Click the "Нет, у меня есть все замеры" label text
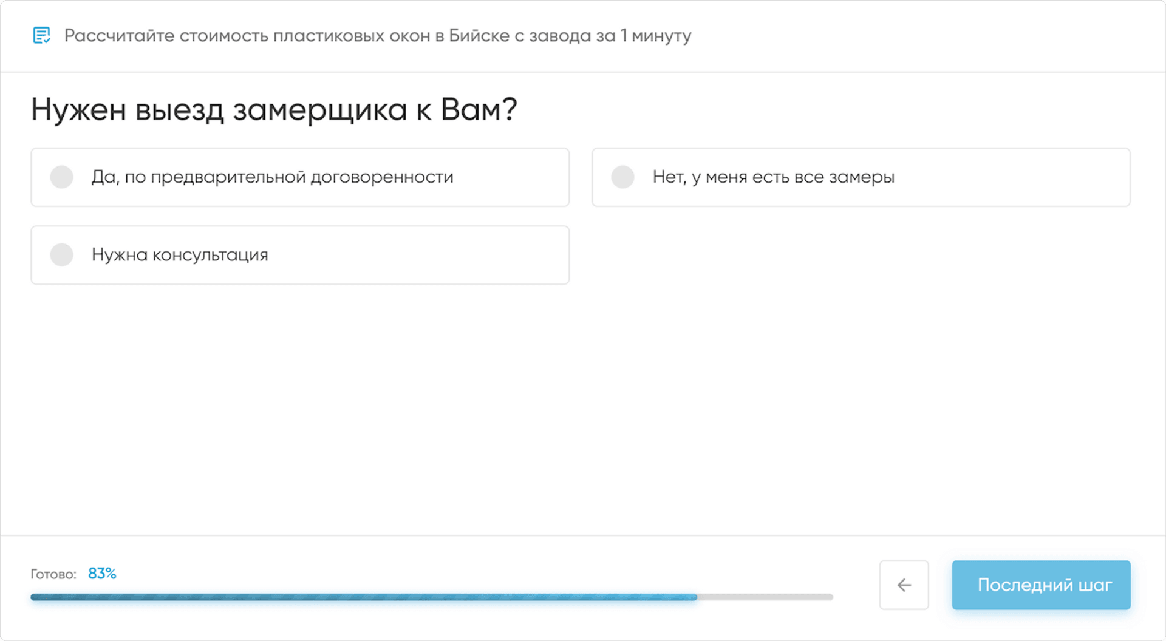The height and width of the screenshot is (641, 1166). [x=773, y=177]
